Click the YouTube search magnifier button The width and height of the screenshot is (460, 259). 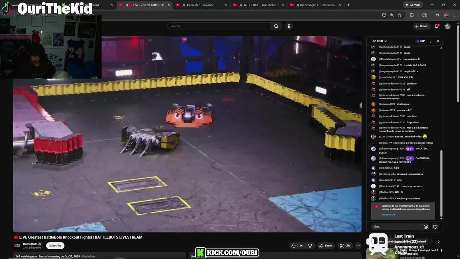point(276,26)
